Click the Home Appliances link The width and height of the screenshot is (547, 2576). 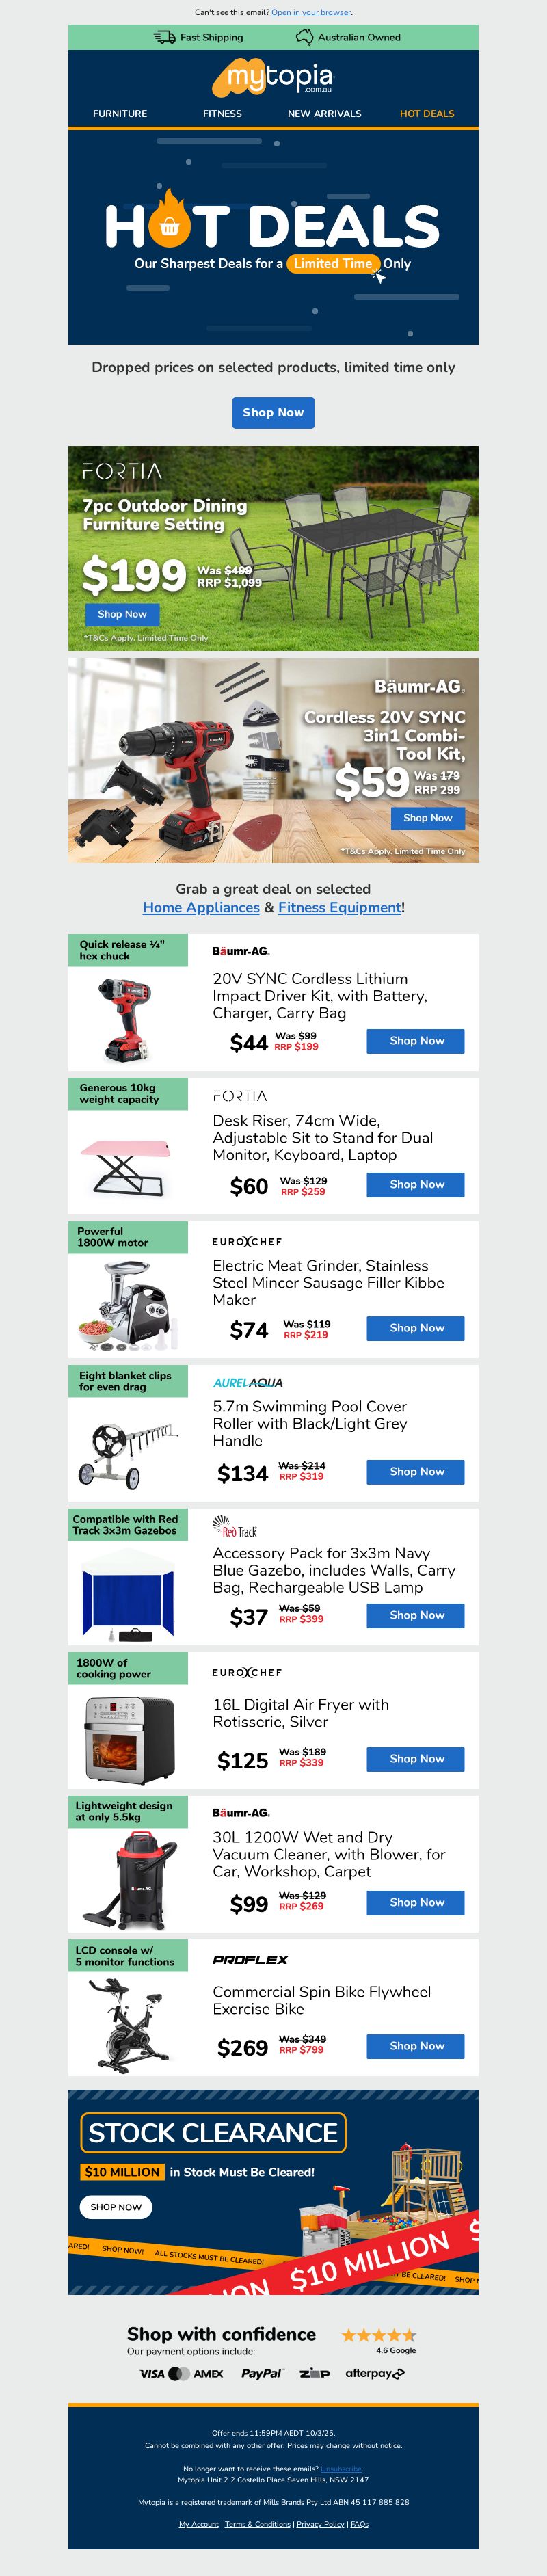[x=201, y=907]
